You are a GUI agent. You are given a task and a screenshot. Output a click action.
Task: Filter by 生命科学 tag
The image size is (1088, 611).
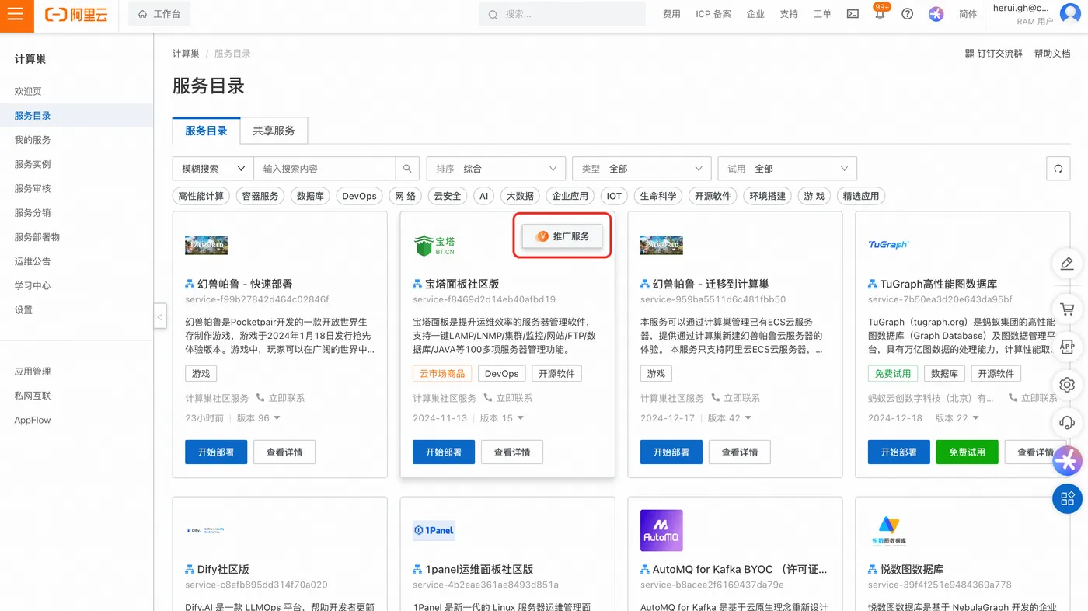pyautogui.click(x=658, y=196)
